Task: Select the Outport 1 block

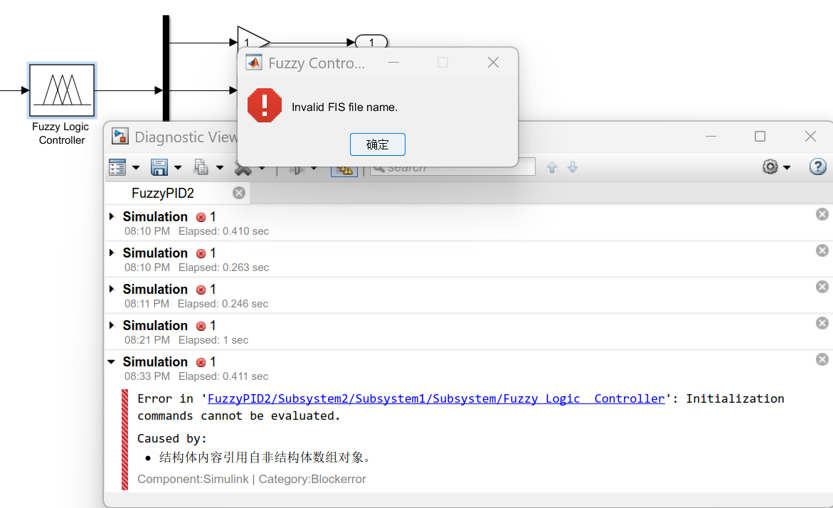Action: tap(371, 41)
